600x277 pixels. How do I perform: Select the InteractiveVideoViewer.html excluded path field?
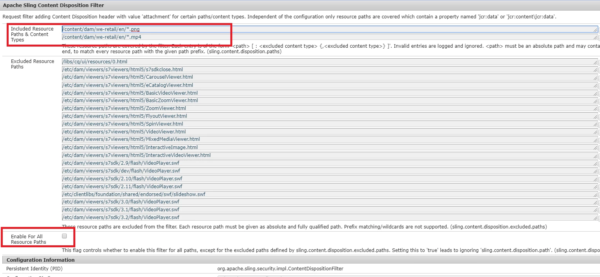click(x=330, y=155)
